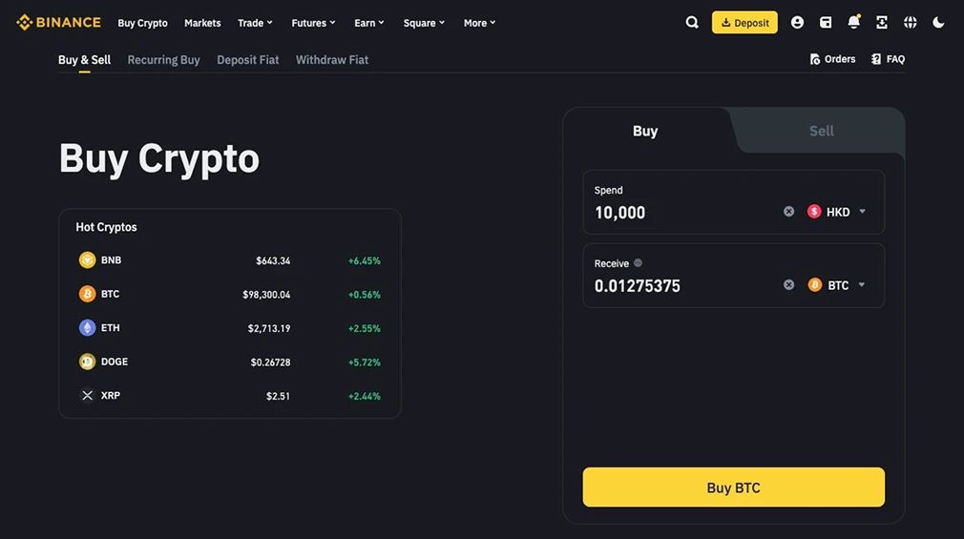Select DOGE in Hot Cryptos

(115, 362)
